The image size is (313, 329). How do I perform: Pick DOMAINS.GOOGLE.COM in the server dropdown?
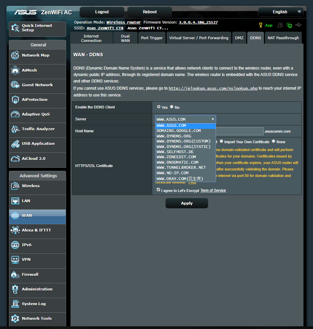(178, 131)
